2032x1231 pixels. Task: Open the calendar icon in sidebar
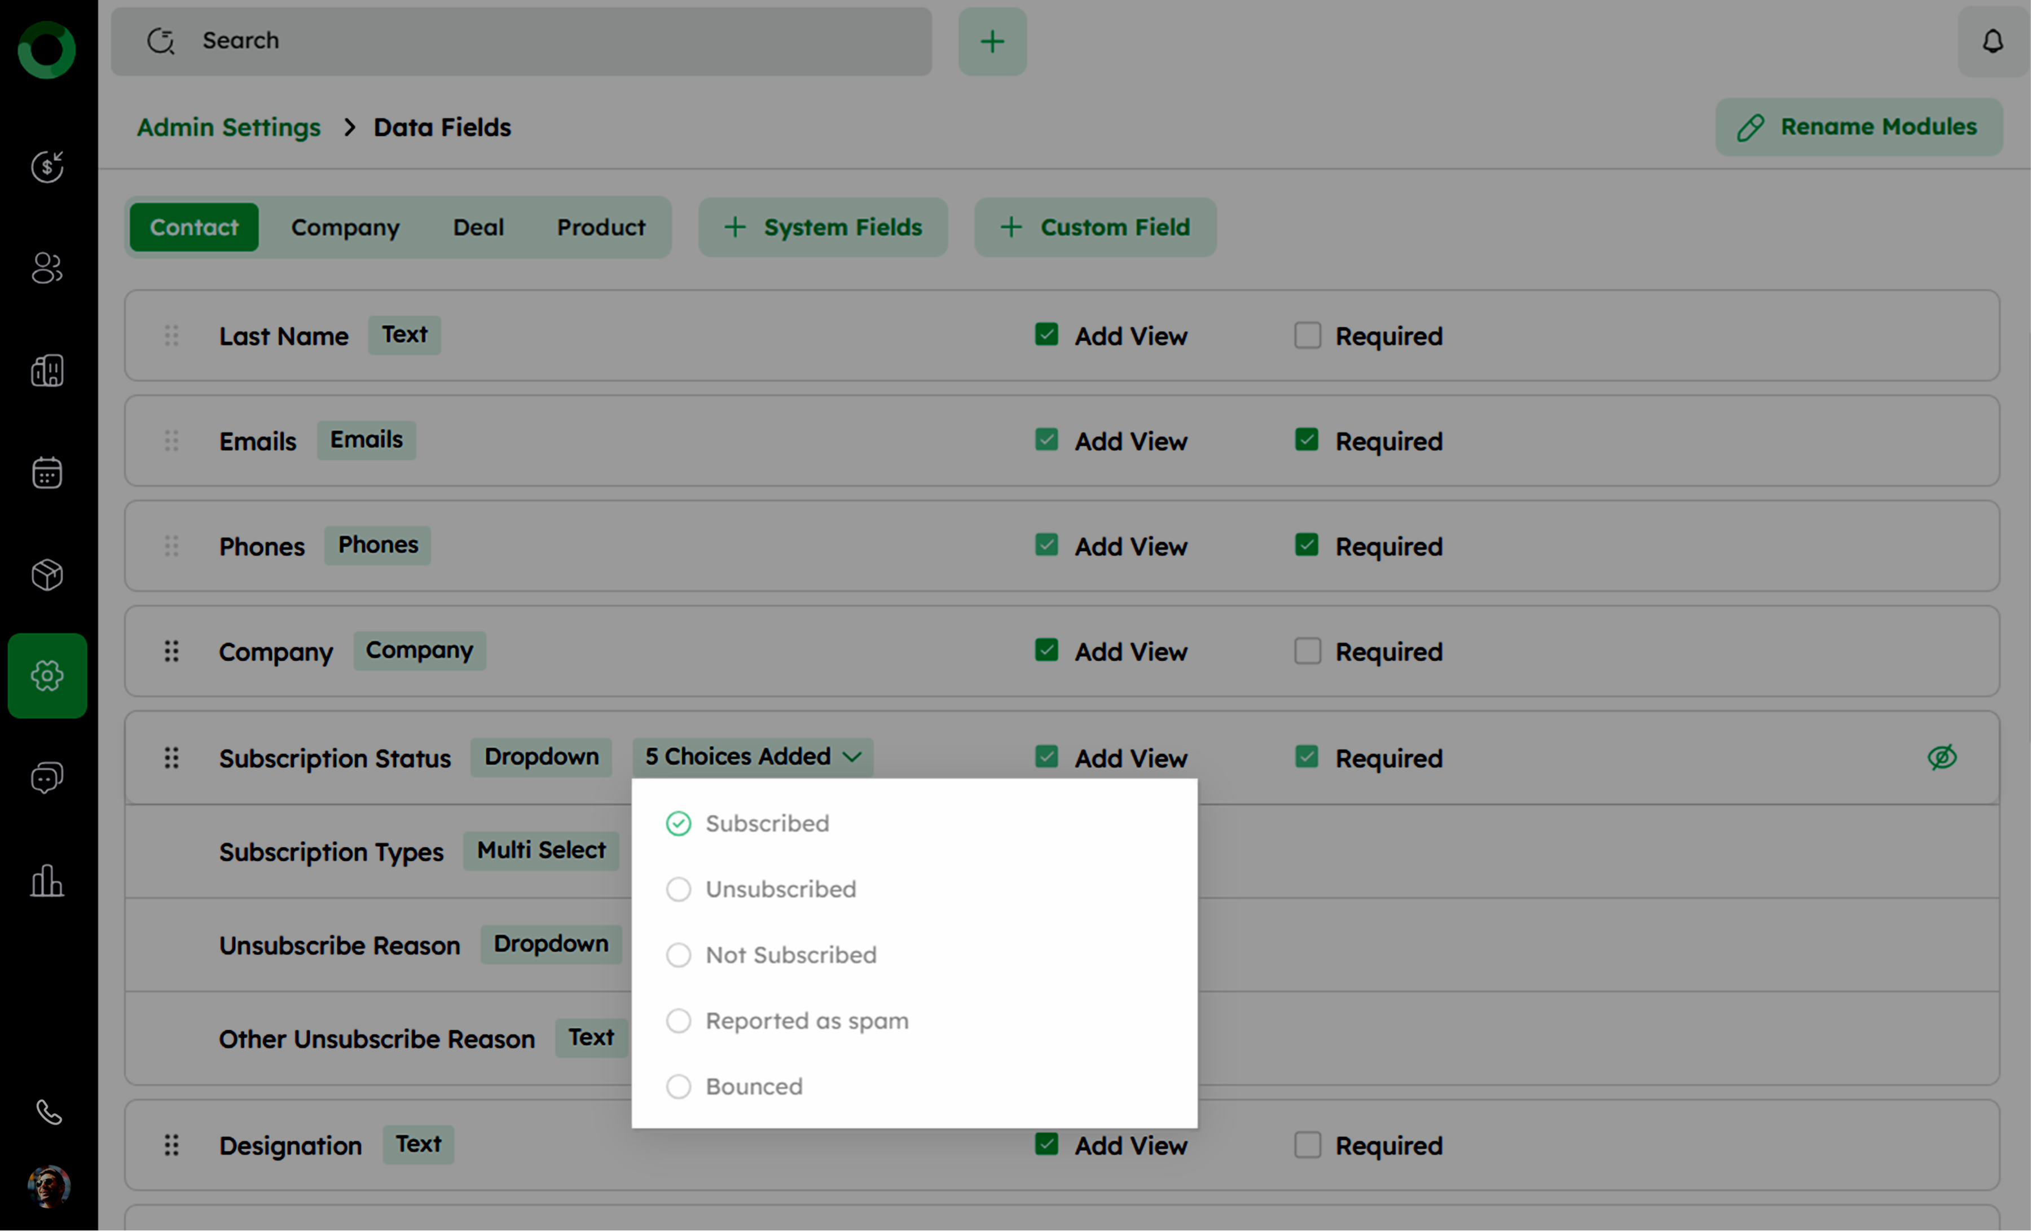tap(47, 472)
